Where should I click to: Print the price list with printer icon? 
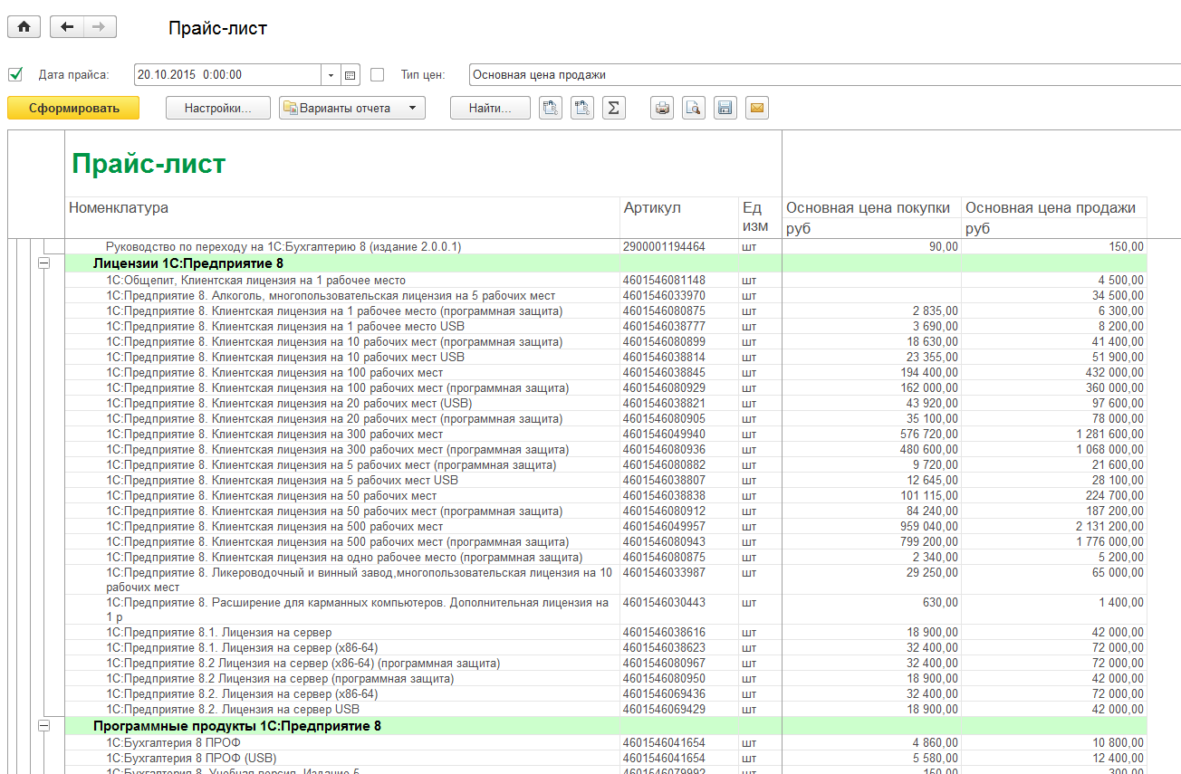pos(663,109)
